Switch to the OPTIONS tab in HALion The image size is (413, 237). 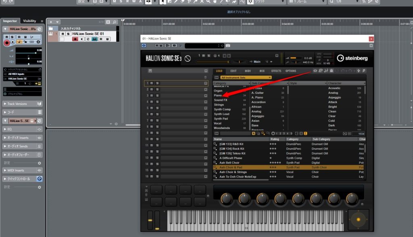tap(291, 71)
